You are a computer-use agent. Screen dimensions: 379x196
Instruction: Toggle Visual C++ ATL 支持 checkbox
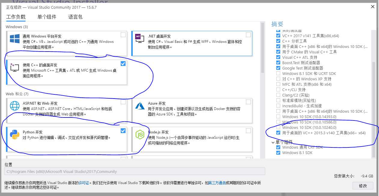tap(278, 57)
